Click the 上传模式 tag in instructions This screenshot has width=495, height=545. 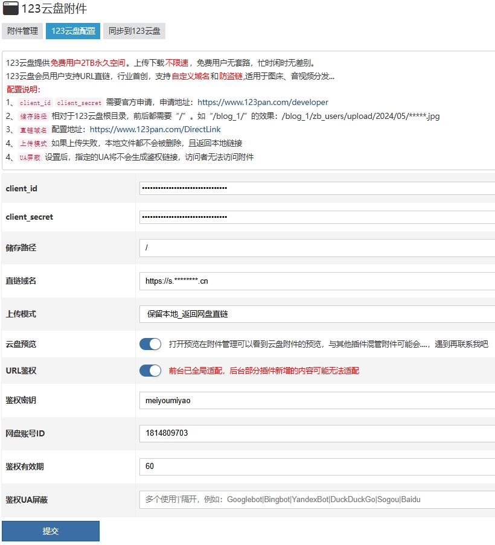click(33, 144)
